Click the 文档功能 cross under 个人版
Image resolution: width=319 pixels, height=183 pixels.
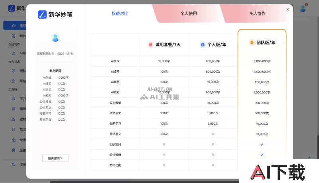(x=213, y=165)
